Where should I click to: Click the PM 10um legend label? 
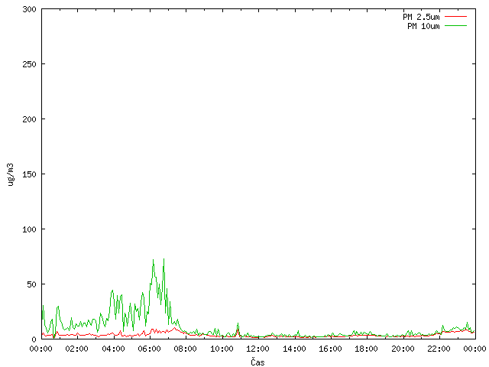click(x=423, y=26)
